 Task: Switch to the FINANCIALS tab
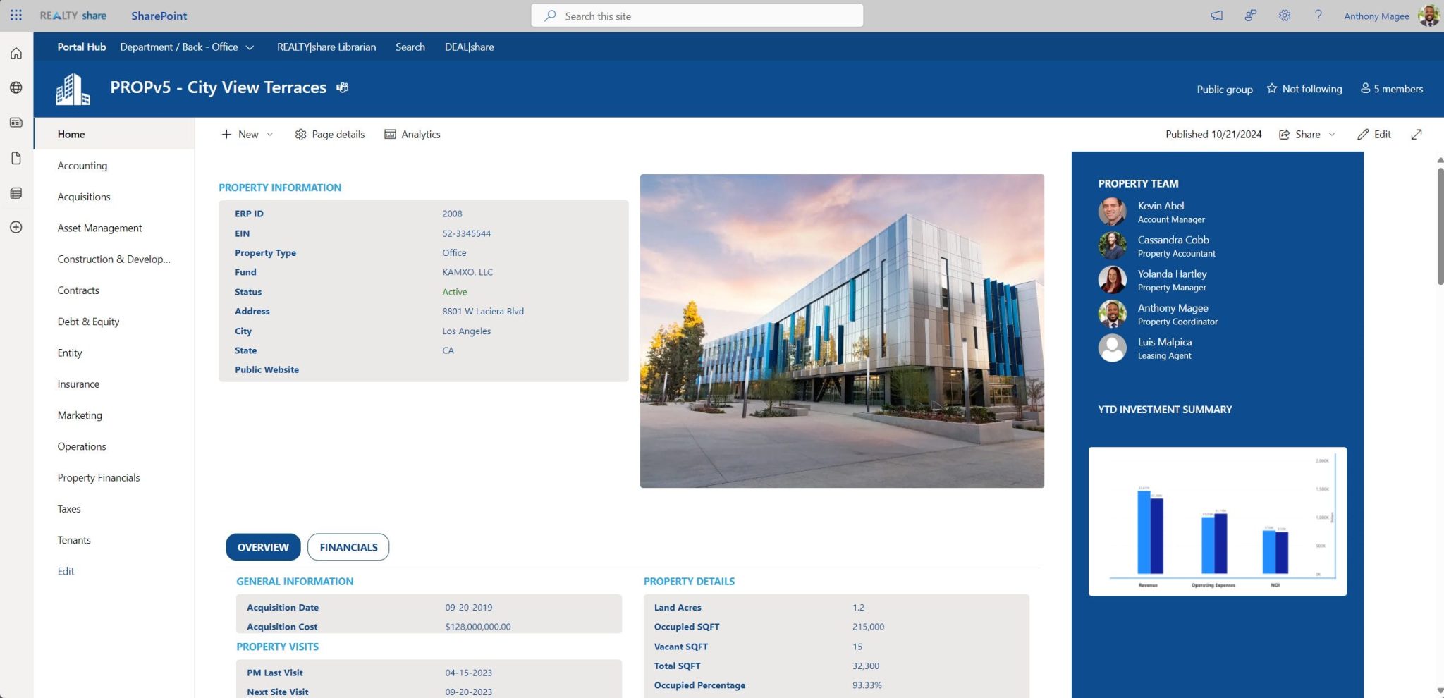348,546
